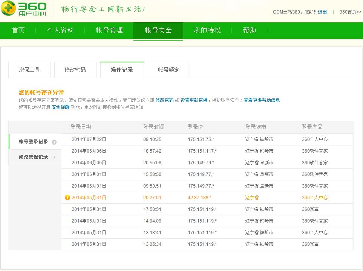Click the time 17:58:51
Viewport: 363px width, 271px height.
(152, 209)
